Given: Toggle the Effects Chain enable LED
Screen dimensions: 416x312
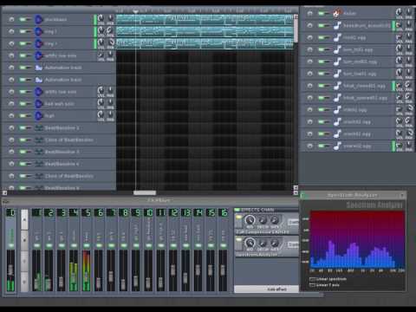Looking at the screenshot, I should pyautogui.click(x=237, y=210).
